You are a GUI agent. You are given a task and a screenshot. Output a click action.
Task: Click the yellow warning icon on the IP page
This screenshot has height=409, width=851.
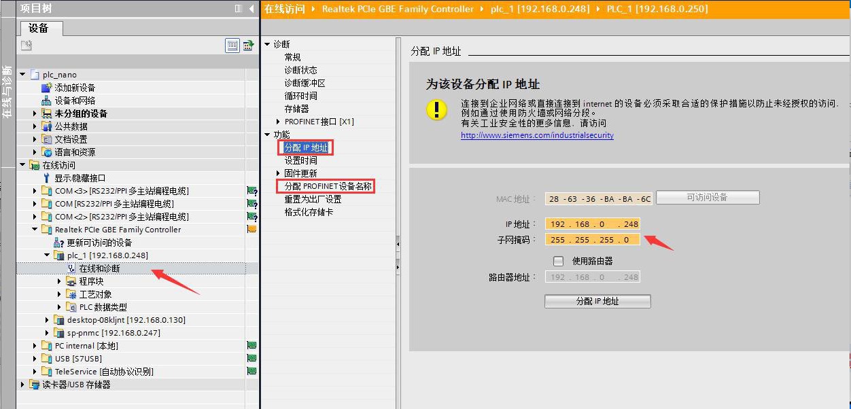(435, 108)
